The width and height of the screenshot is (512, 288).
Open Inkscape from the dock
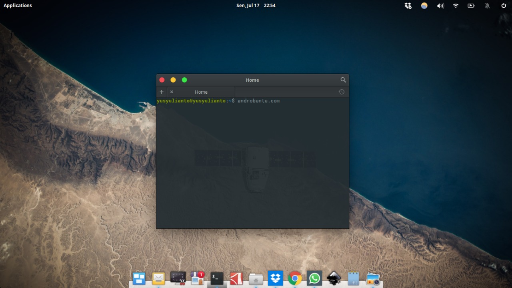(x=333, y=278)
